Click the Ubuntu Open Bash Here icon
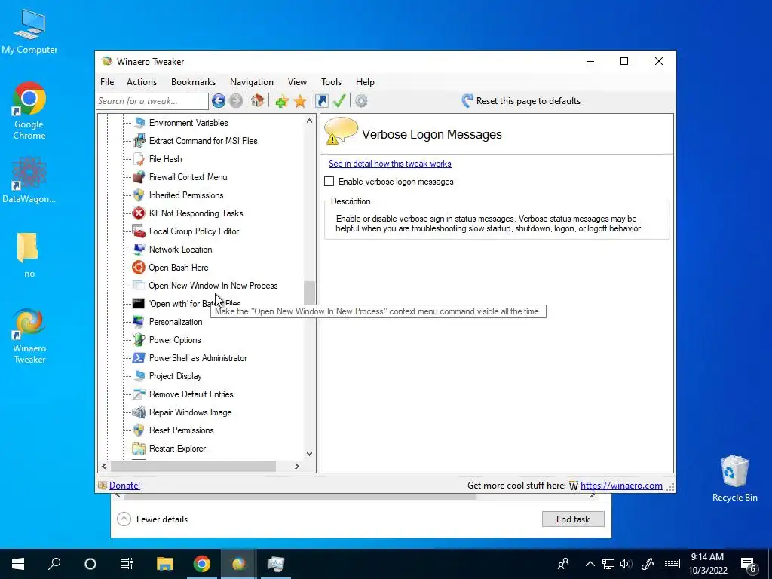Image resolution: width=772 pixels, height=579 pixels. tap(139, 268)
